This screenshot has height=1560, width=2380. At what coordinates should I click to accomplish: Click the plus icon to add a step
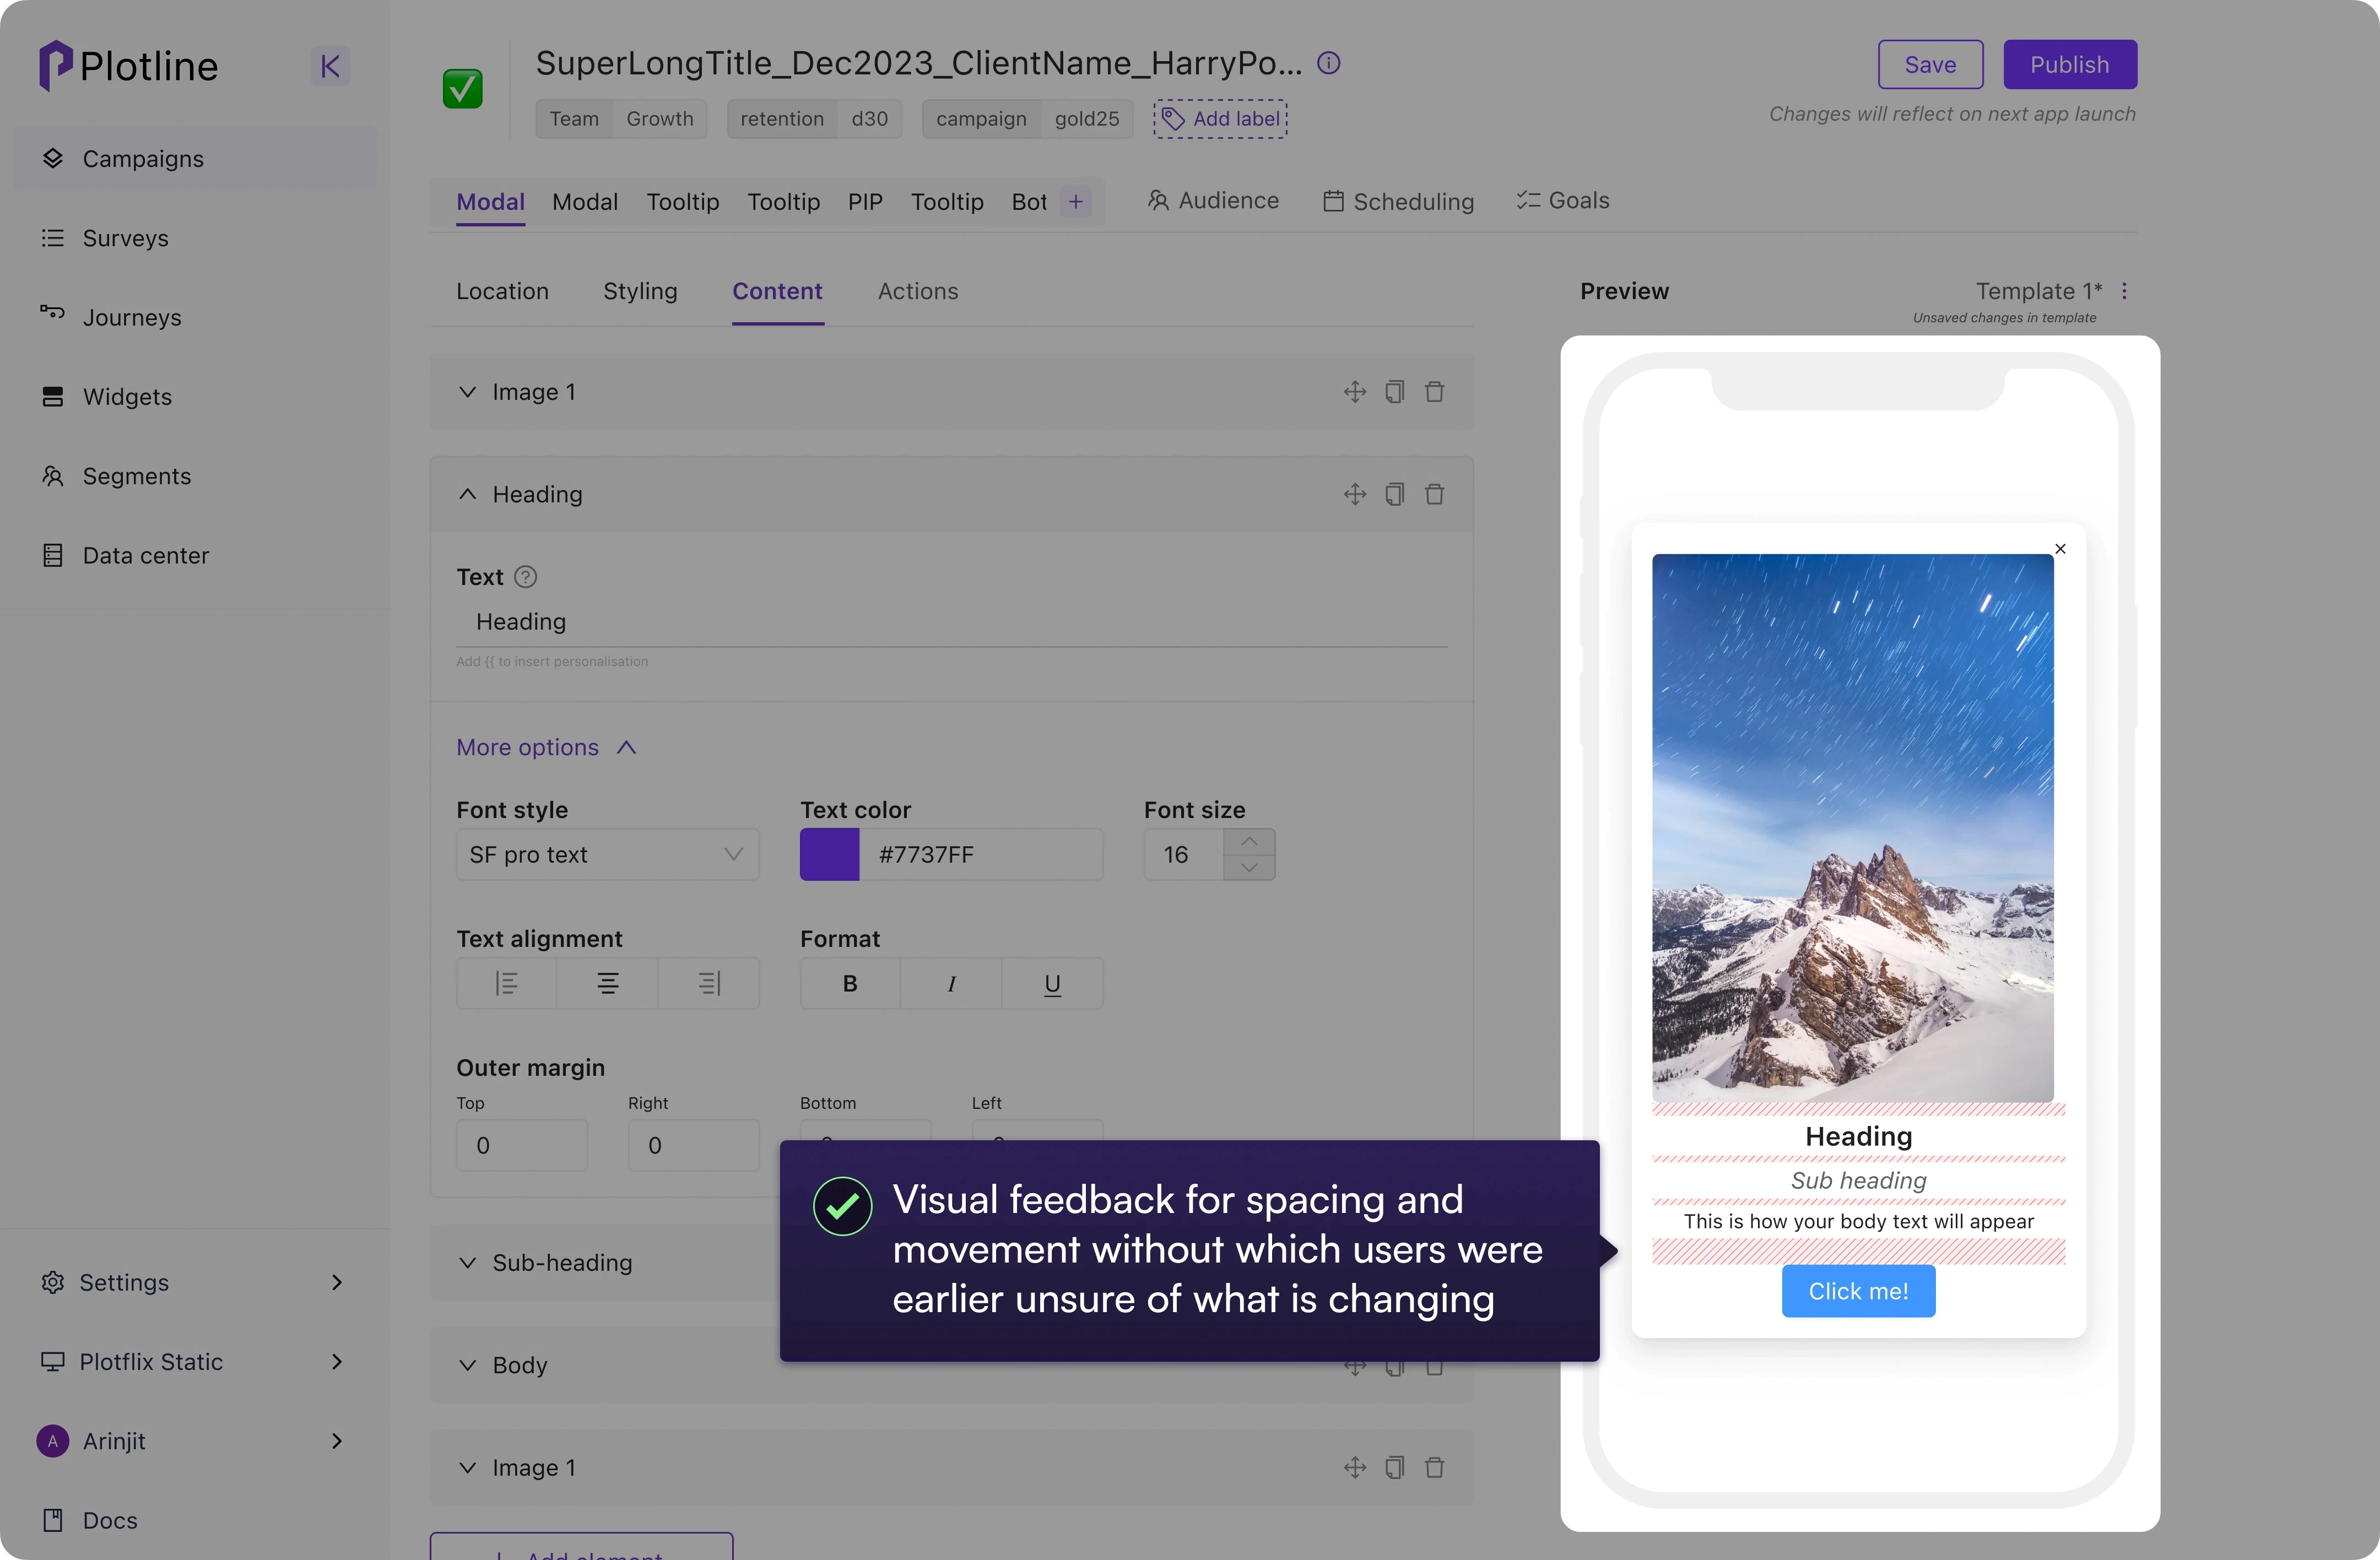(x=1075, y=202)
